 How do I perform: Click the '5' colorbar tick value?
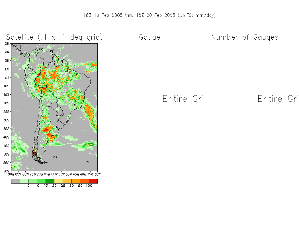[x=28, y=186]
